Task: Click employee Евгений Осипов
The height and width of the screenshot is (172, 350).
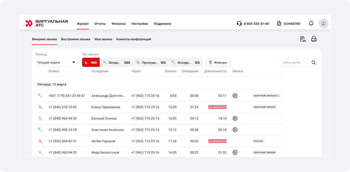Action: [x=104, y=118]
